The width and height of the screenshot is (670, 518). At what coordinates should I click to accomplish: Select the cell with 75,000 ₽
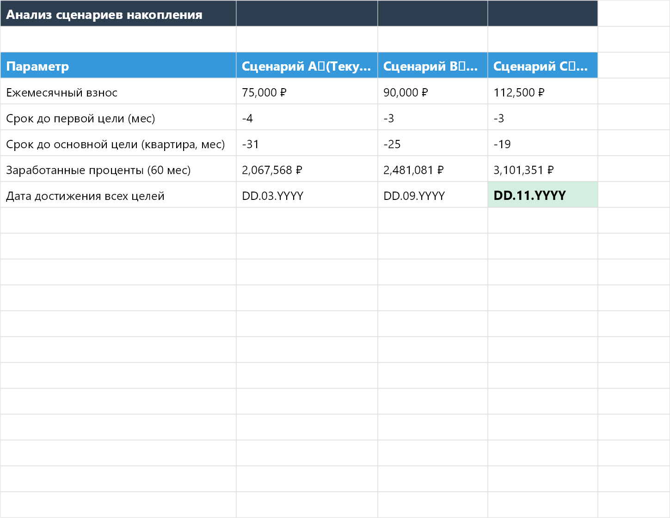(x=307, y=92)
